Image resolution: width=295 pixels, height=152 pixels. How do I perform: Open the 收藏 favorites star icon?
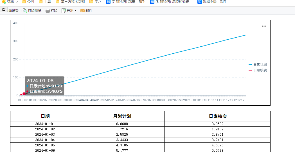(4, 2)
